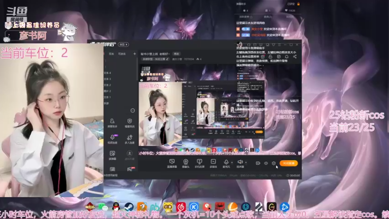Select the 文本 4 source row
The height and width of the screenshot is (219, 389).
tap(120, 73)
